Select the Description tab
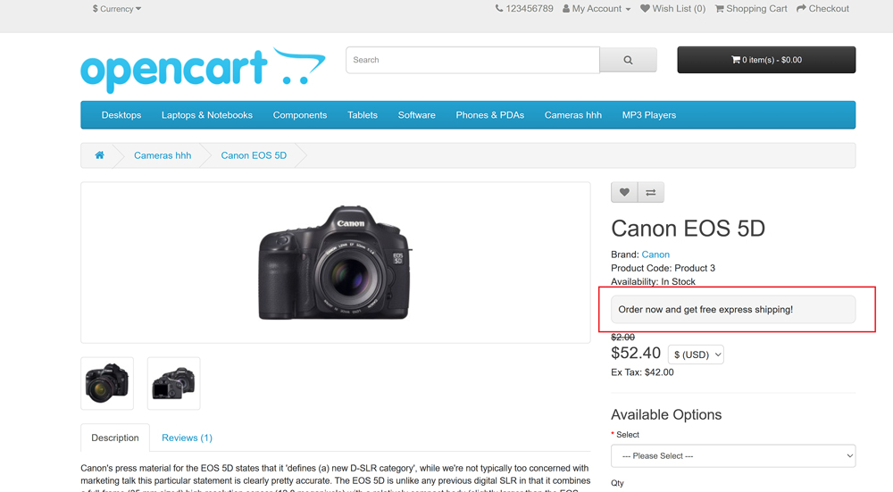Viewport: 893px width, 492px height. (115, 438)
